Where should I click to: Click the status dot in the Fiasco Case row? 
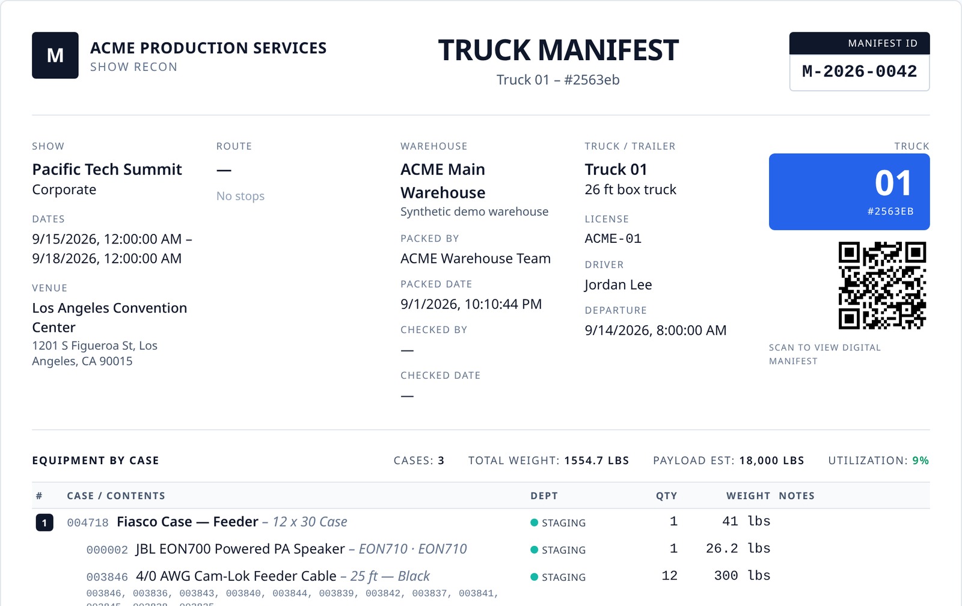[534, 522]
